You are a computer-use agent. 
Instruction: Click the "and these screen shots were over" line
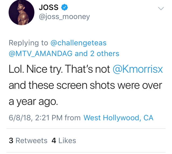point(85,85)
